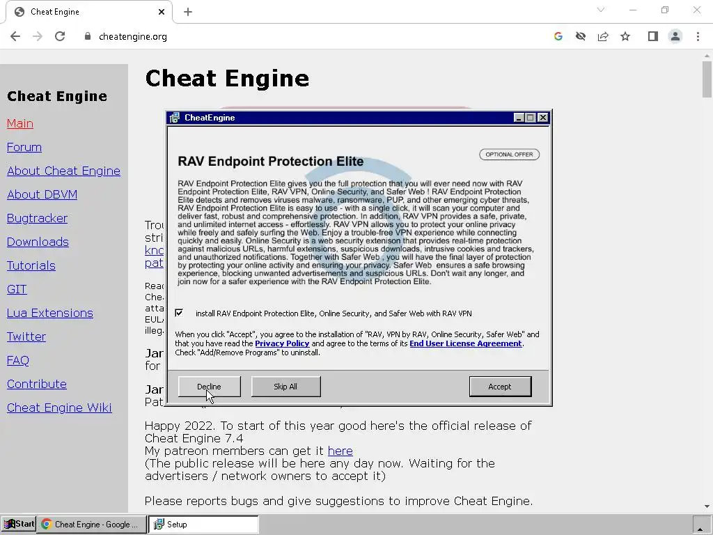This screenshot has width=713, height=535.
Task: Close the CheatEngine installer dialog
Action: [543, 118]
